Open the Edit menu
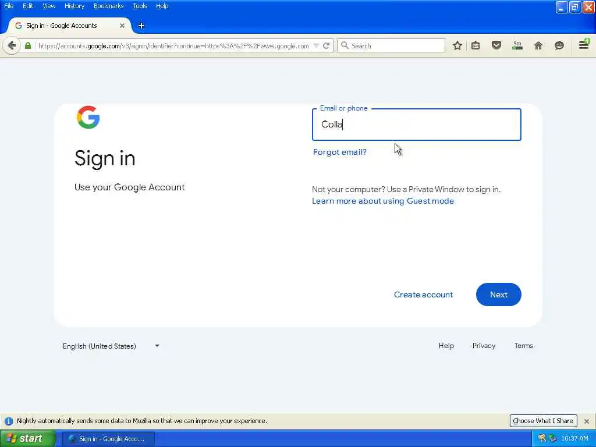Screen dimensions: 596x447 pos(28,6)
